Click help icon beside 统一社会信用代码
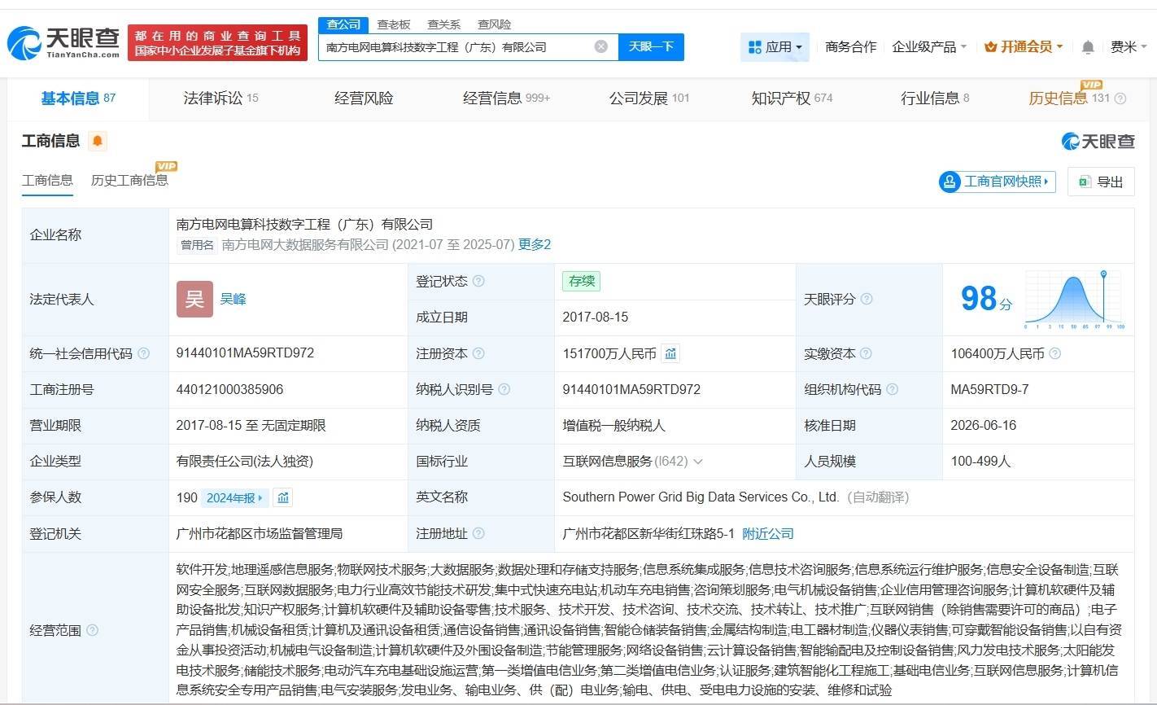Screen dimensions: 1157x705 [144, 353]
